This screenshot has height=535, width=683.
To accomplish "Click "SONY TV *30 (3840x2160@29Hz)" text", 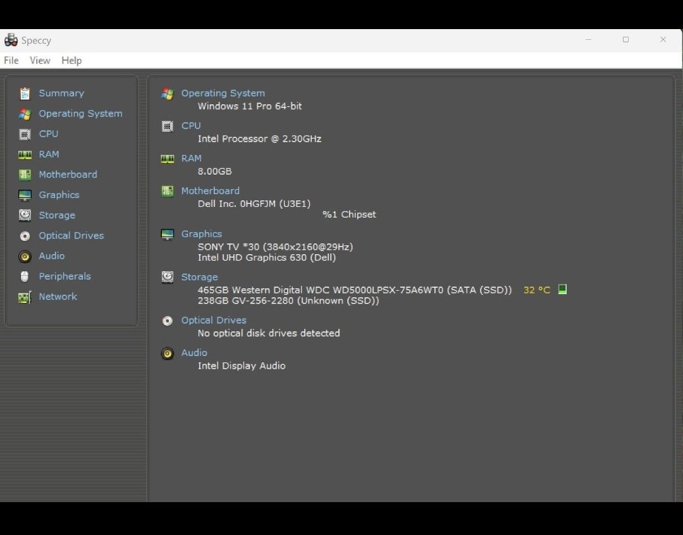I will pos(275,247).
